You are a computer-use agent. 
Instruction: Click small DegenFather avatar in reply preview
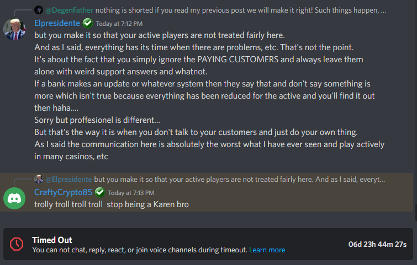click(x=38, y=10)
